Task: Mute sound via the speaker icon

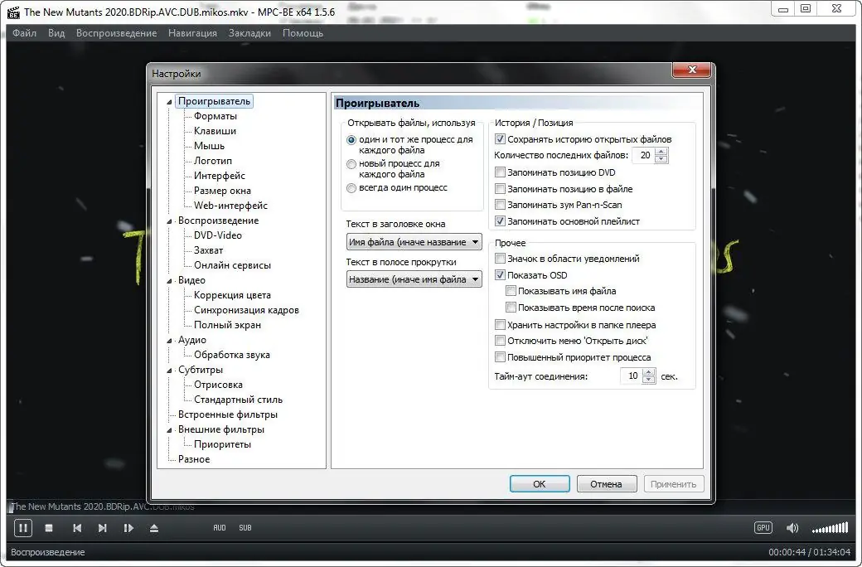Action: point(792,527)
